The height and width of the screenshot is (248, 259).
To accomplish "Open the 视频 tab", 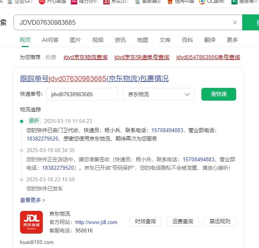I will tap(98, 40).
